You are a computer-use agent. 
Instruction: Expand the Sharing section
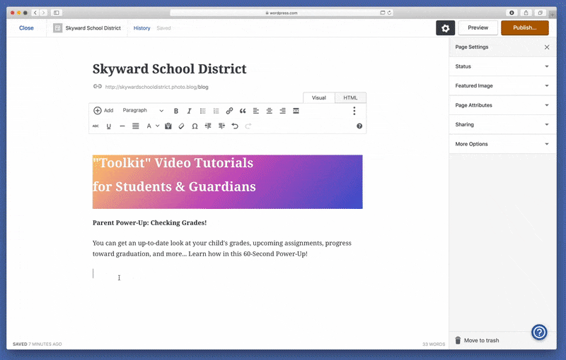(x=502, y=124)
